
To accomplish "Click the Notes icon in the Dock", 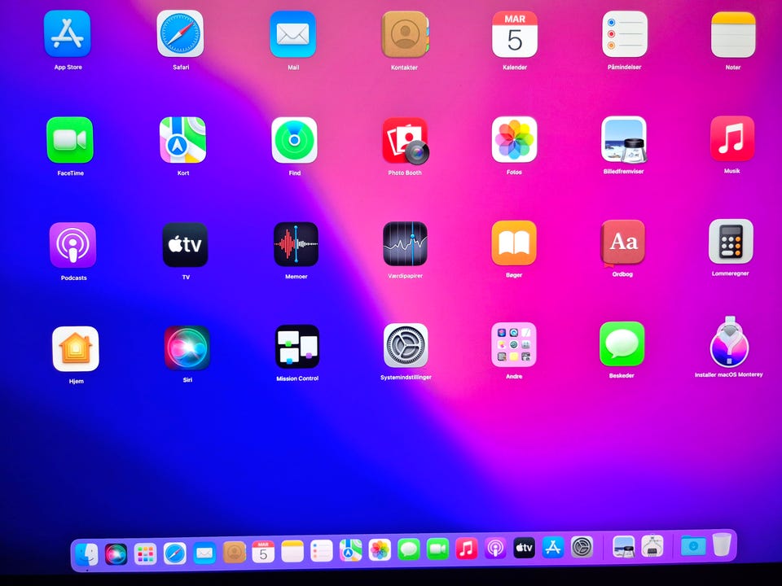I will click(292, 552).
